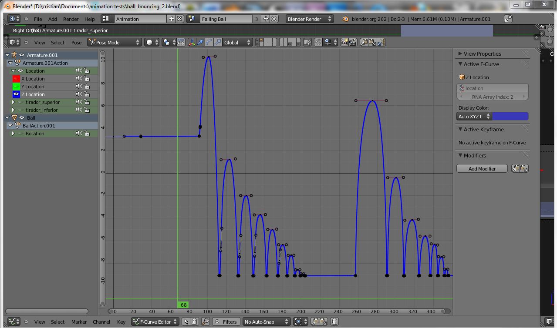557x328 pixels.
Task: Lock the Location group channel
Action: coord(87,71)
